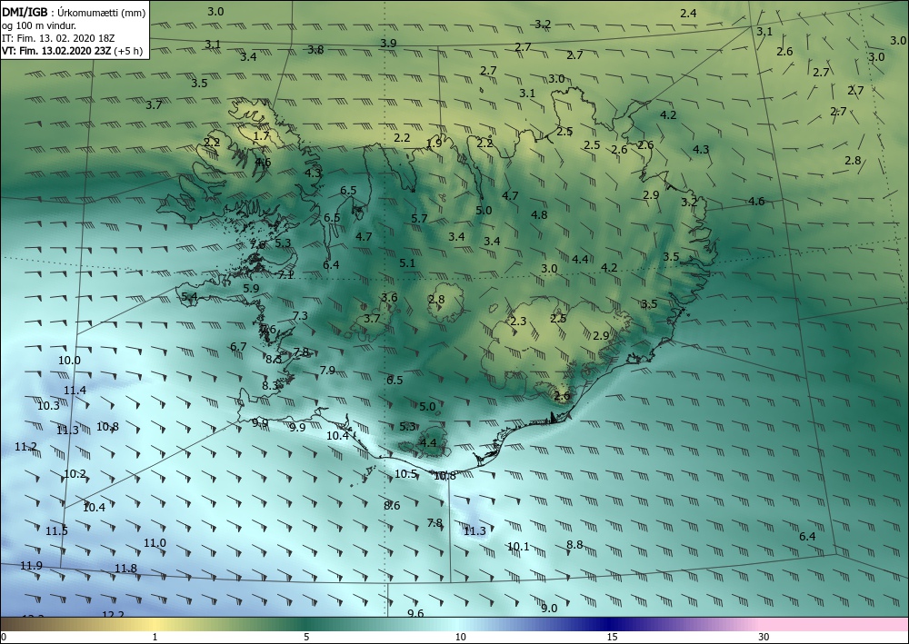Click the map value 2.4
909x644 pixels.
click(688, 13)
